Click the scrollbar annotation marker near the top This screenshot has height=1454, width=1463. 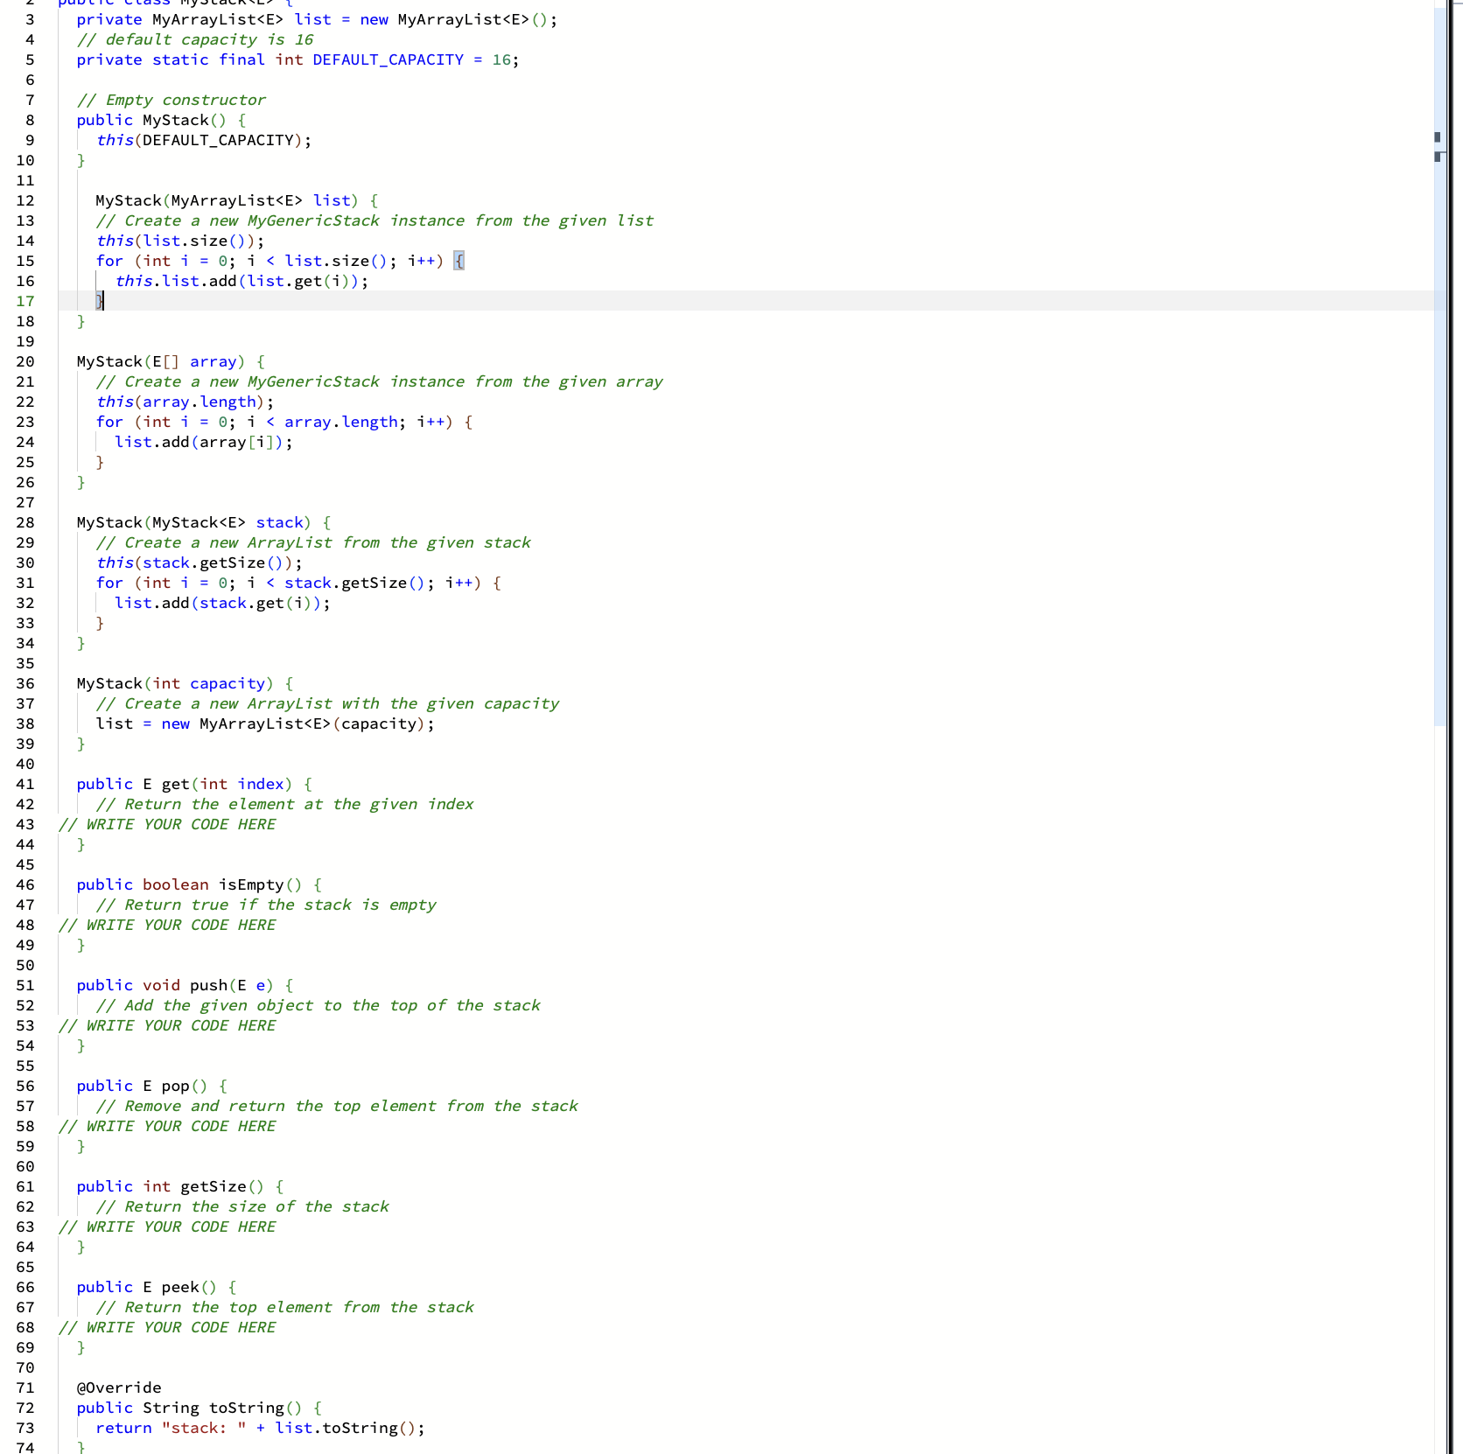point(1439,136)
